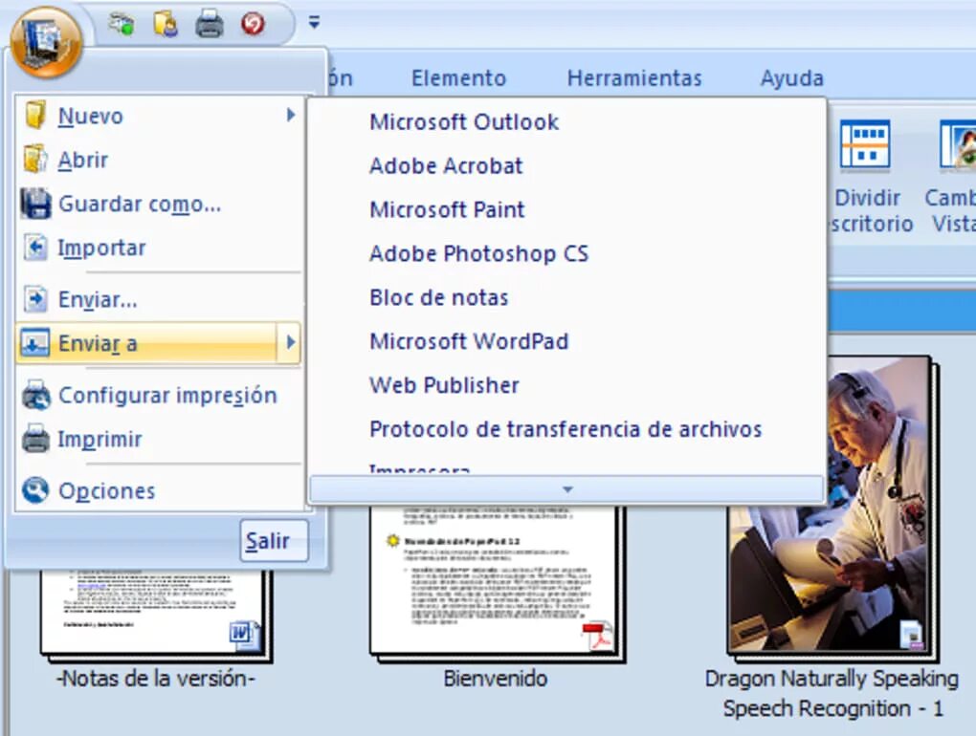976x736 pixels.
Task: Click the Bienvenido item label
Action: pos(496,679)
